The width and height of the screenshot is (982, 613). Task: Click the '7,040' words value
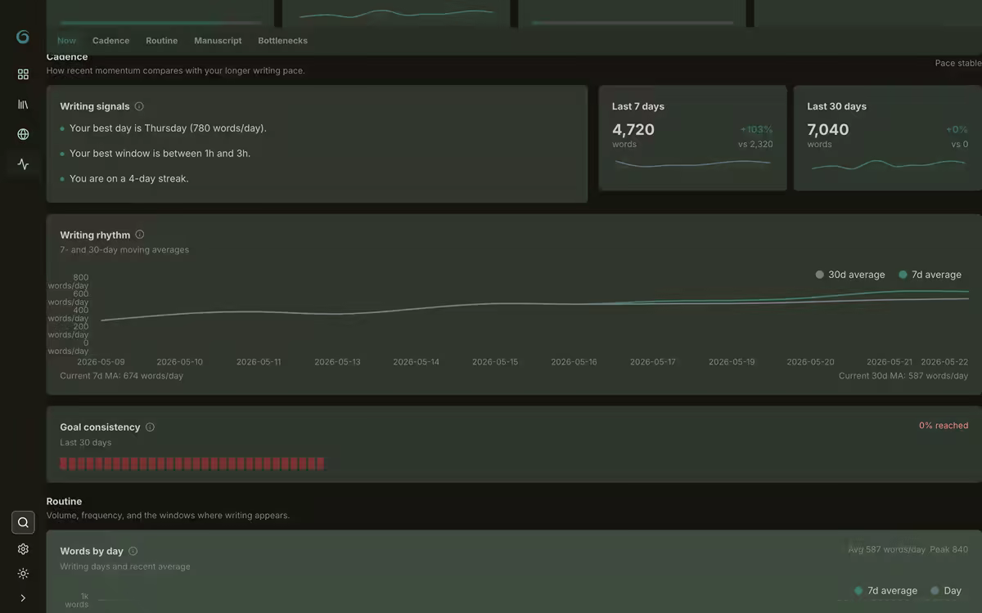[x=828, y=129]
